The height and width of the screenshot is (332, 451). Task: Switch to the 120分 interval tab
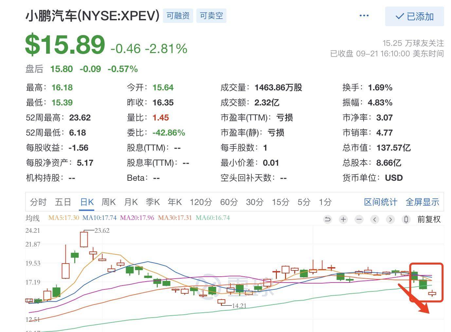click(x=201, y=202)
